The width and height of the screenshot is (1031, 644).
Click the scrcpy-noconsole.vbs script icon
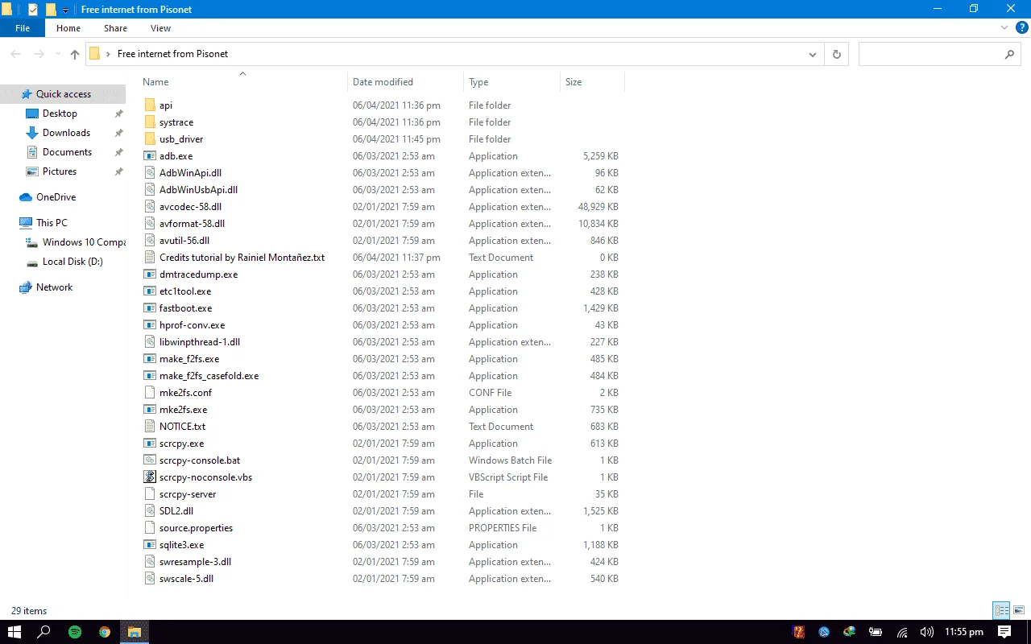[150, 477]
